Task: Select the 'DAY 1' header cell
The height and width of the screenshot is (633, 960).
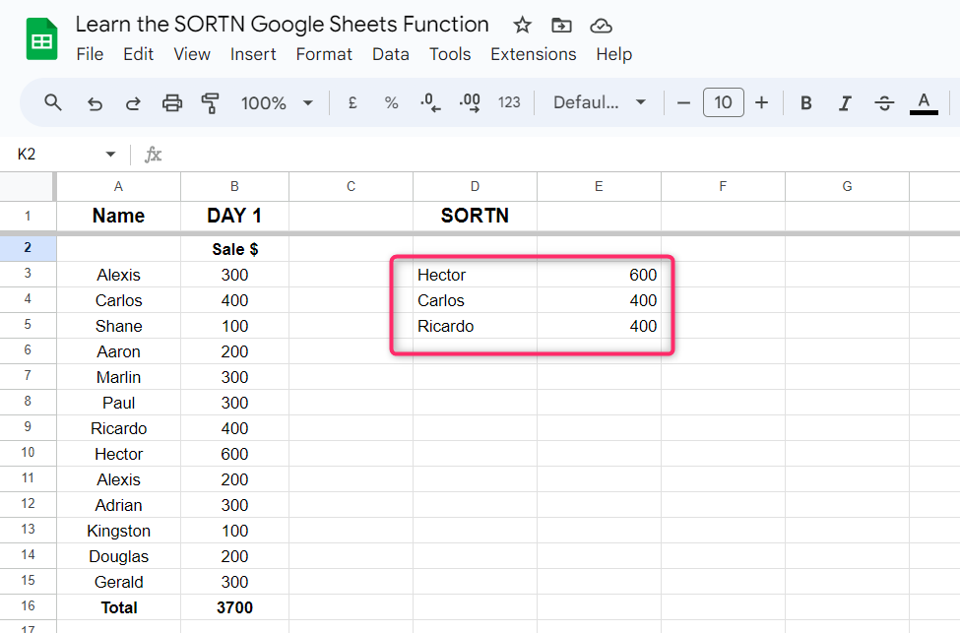Action: click(234, 217)
